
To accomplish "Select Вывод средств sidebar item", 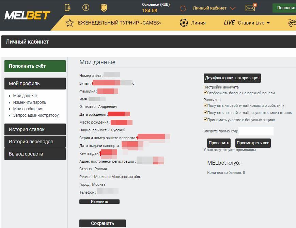I will click(x=35, y=154).
